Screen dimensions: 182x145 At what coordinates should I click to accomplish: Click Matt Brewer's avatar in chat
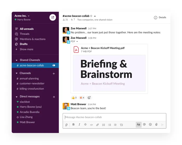66,106
